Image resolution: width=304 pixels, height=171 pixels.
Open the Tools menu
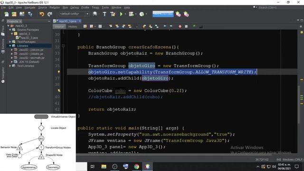[x=105, y=8]
